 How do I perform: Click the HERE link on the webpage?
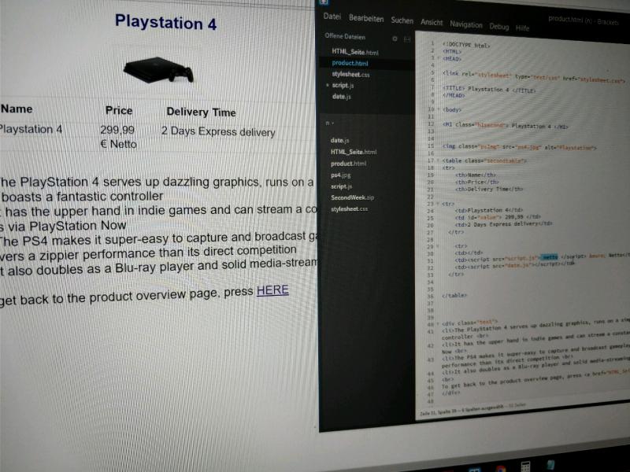click(272, 289)
